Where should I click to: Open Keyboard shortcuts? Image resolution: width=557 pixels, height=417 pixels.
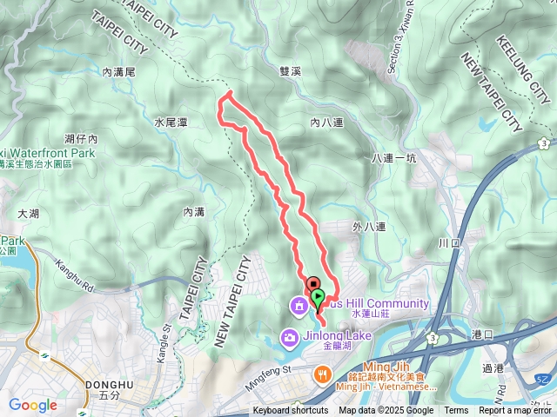coord(291,411)
